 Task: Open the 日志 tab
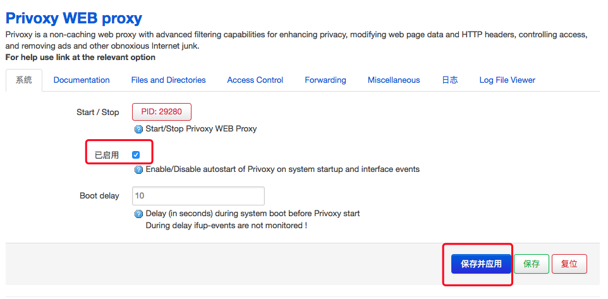click(449, 80)
